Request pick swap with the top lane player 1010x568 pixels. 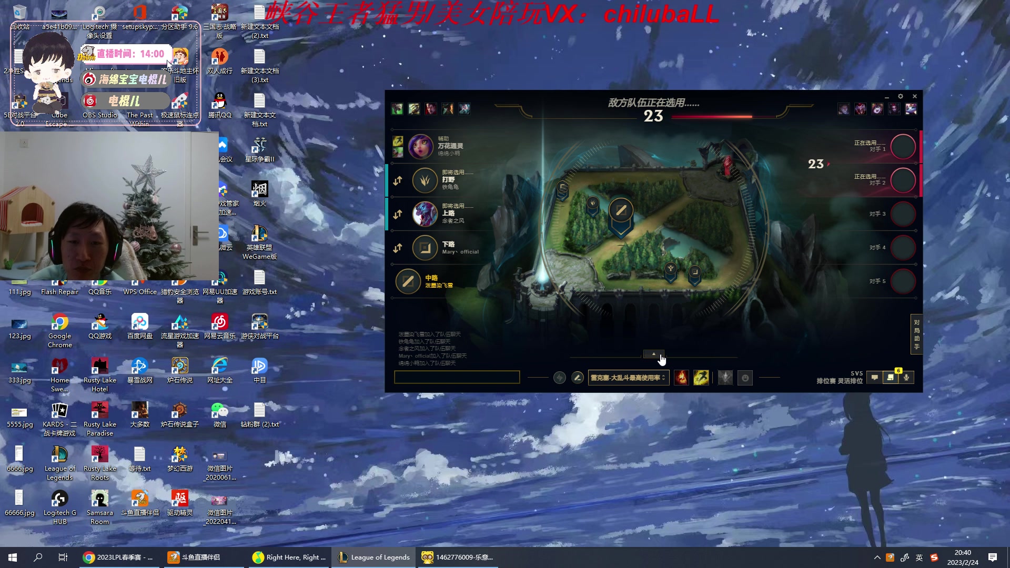click(398, 214)
